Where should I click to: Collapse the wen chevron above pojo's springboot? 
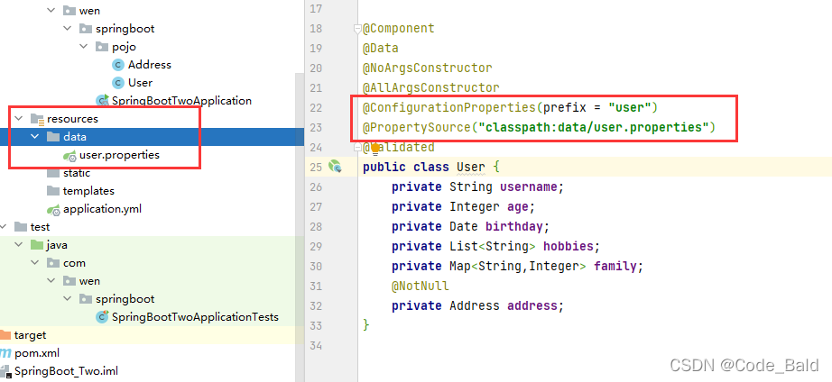point(51,11)
